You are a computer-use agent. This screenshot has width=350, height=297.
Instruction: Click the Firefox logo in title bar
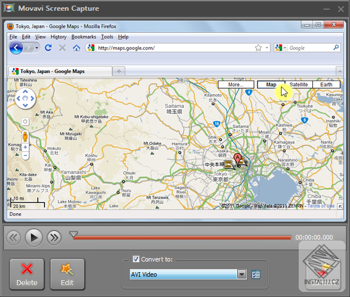(x=10, y=26)
